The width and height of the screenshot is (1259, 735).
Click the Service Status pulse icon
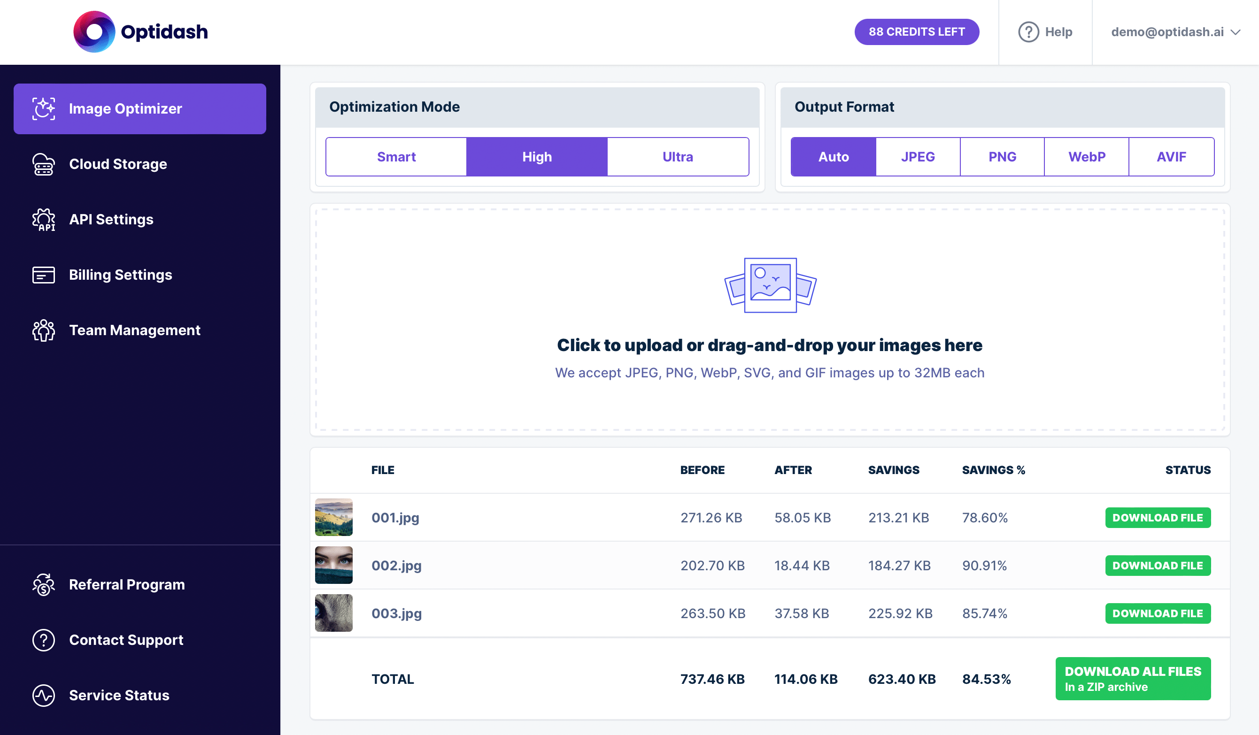click(43, 695)
